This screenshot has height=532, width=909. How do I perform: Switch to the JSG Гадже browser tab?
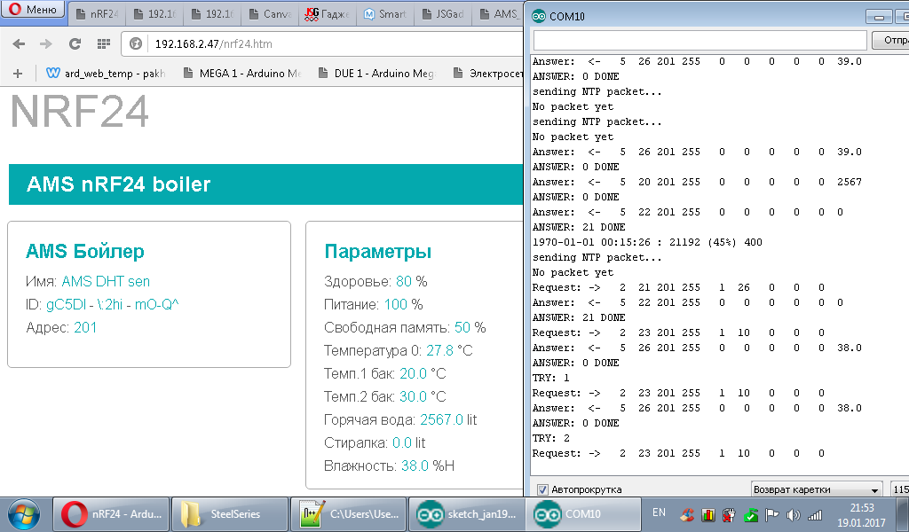point(327,14)
